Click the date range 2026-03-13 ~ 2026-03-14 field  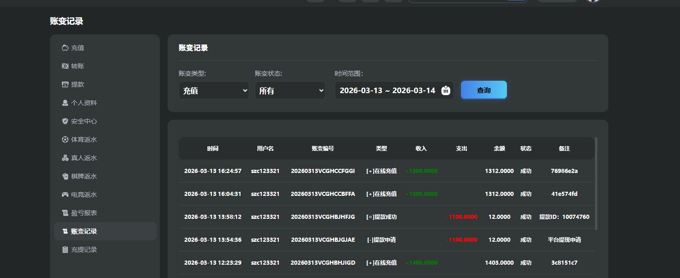(x=387, y=90)
